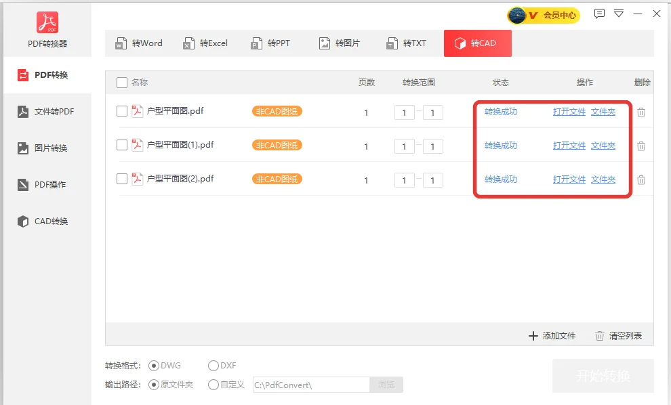Open the 图片转换 sidebar section

47,148
